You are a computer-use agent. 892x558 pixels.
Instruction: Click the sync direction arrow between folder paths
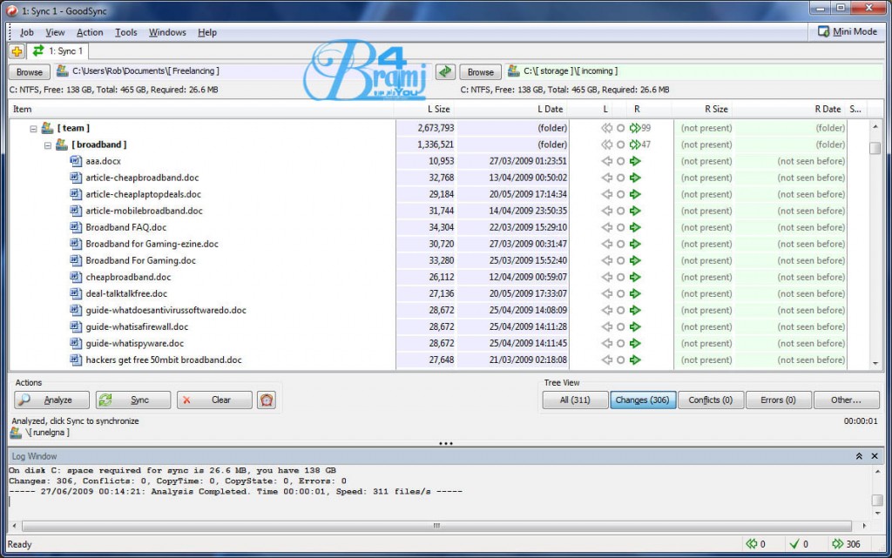point(445,71)
